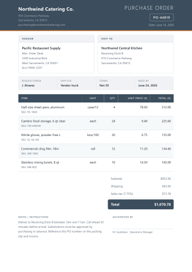Click the header line Sacramento, CA 95815
The width and height of the screenshot is (192, 272).
32,20
